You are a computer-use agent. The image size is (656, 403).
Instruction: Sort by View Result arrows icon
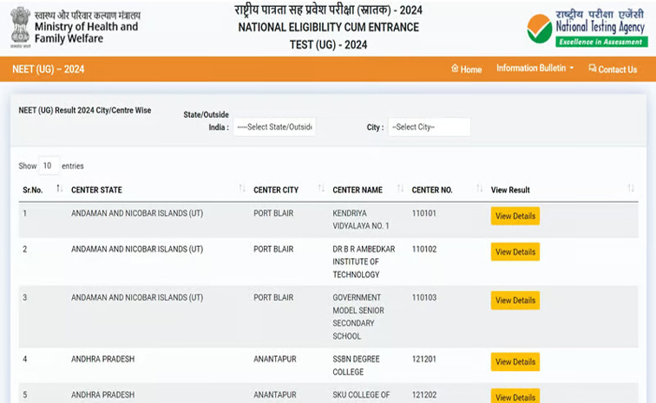click(x=631, y=189)
